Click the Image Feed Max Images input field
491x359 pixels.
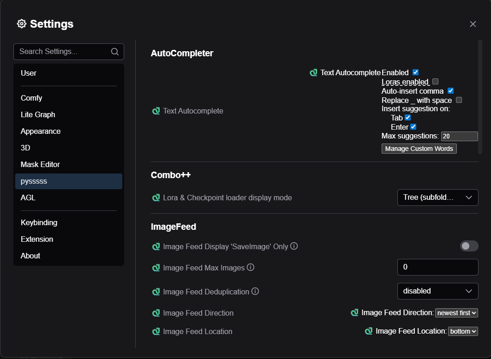437,267
